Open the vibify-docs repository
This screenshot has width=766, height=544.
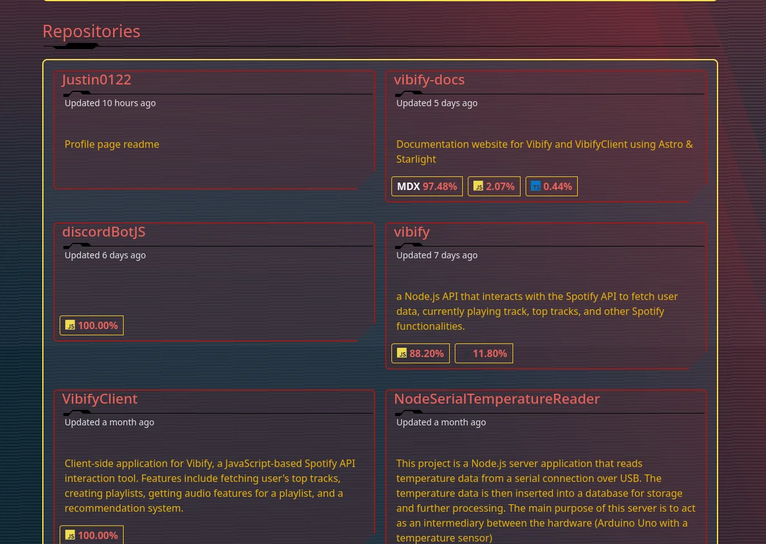(429, 79)
